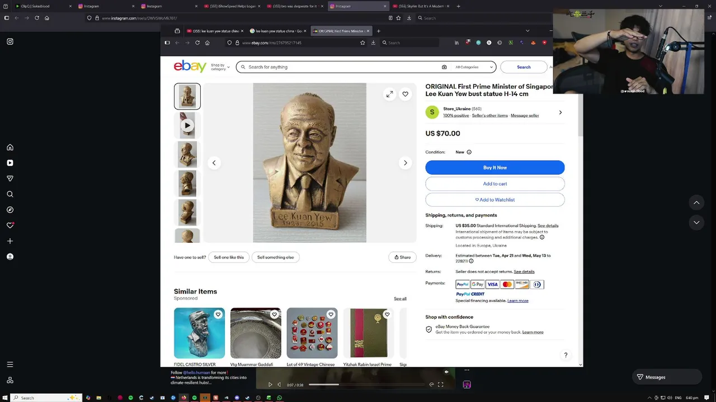Image resolution: width=716 pixels, height=402 pixels.
Task: Open the inner browser's list-all-tabs chevron
Action: pos(527,31)
